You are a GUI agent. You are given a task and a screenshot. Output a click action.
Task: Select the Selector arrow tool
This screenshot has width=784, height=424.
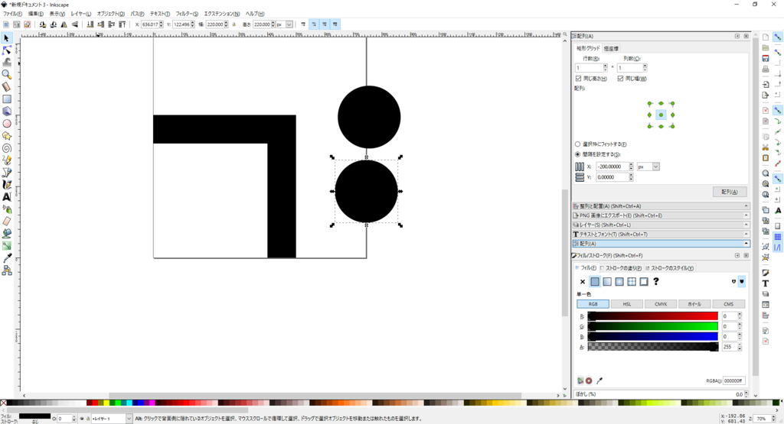pyautogui.click(x=6, y=38)
